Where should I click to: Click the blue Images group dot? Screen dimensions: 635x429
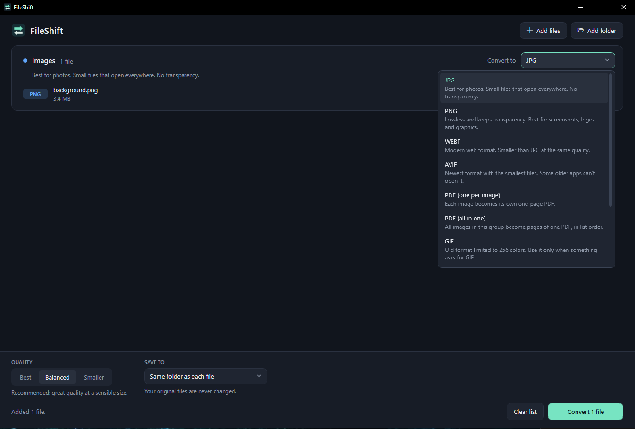coord(25,61)
